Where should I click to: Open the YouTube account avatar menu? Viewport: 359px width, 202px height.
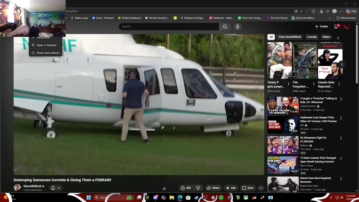(347, 26)
